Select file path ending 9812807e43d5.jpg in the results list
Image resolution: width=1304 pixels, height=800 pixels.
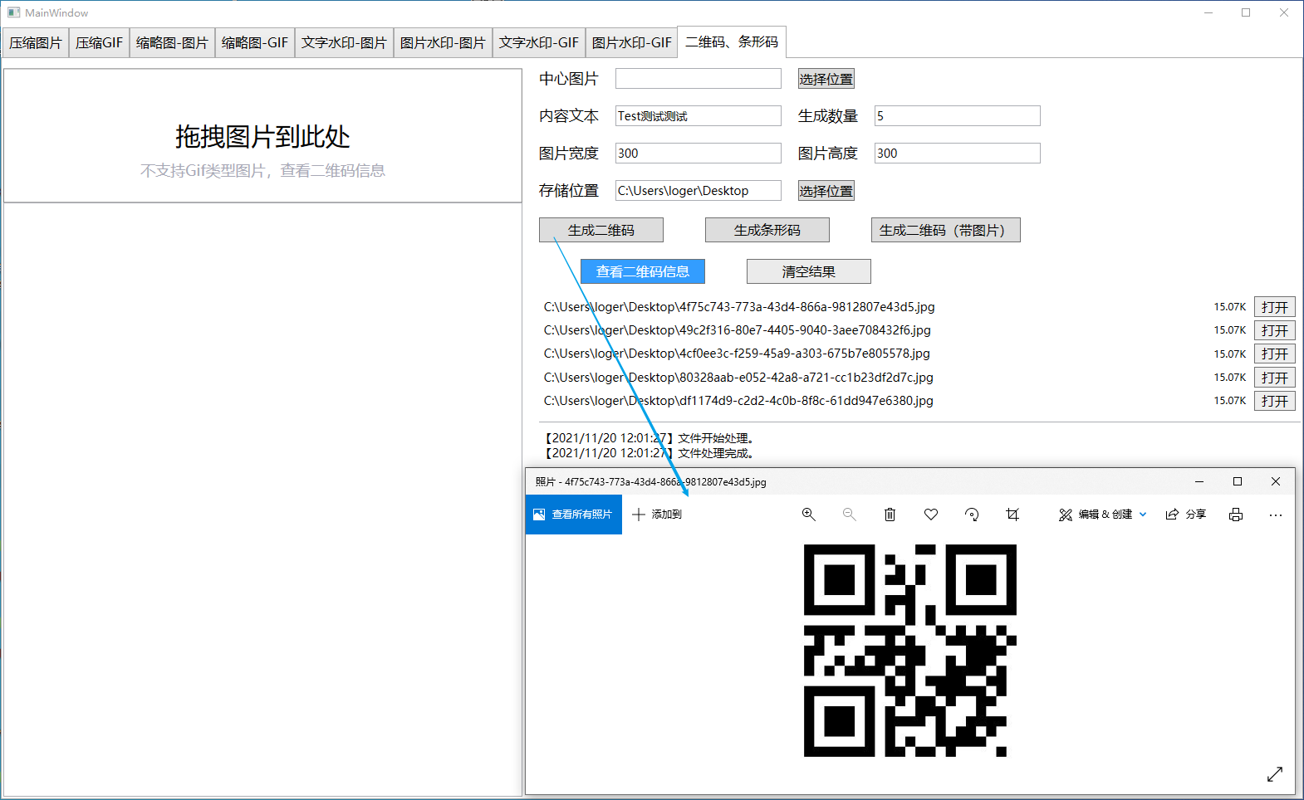739,307
